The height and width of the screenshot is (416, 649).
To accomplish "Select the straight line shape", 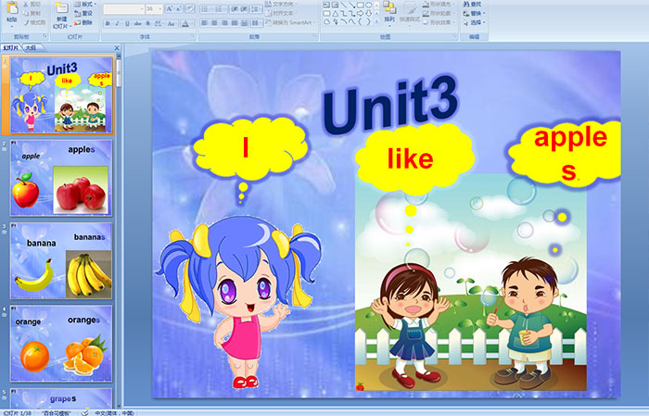I will pyautogui.click(x=344, y=5).
